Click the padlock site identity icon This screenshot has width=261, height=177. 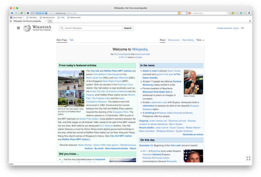click(x=46, y=13)
